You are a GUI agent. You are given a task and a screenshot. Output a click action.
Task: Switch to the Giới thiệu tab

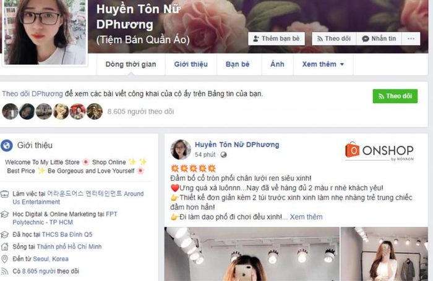coord(191,64)
